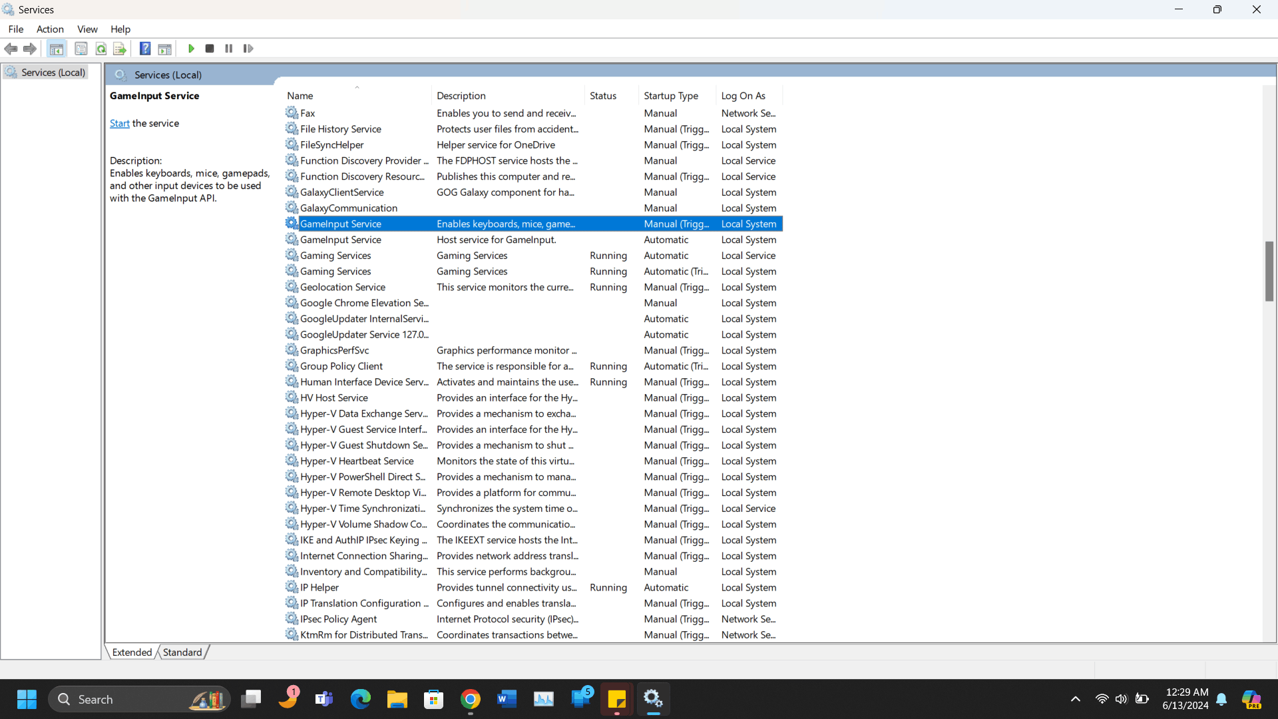The height and width of the screenshot is (719, 1278).
Task: Click the Start the service link
Action: pos(120,123)
